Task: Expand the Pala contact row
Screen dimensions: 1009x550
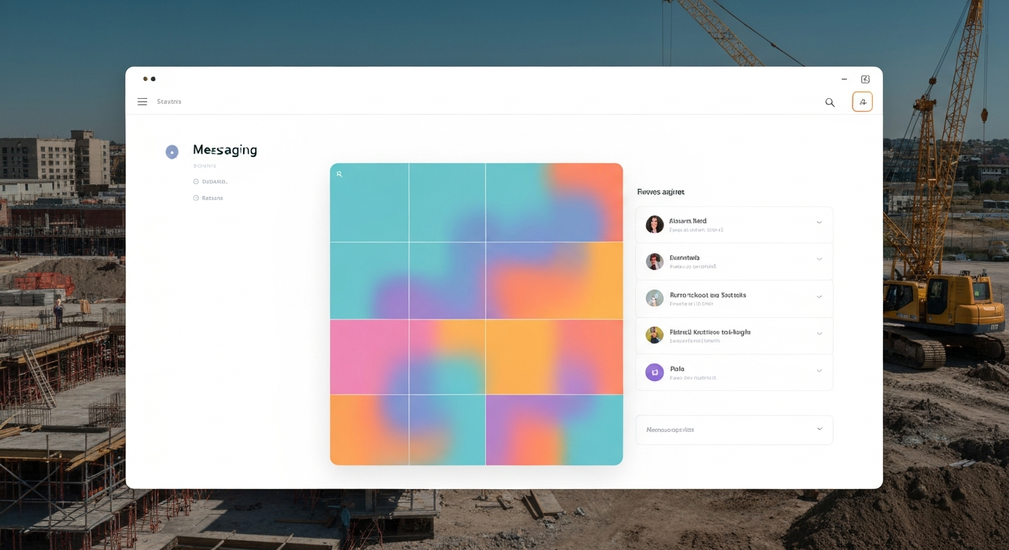Action: 819,370
